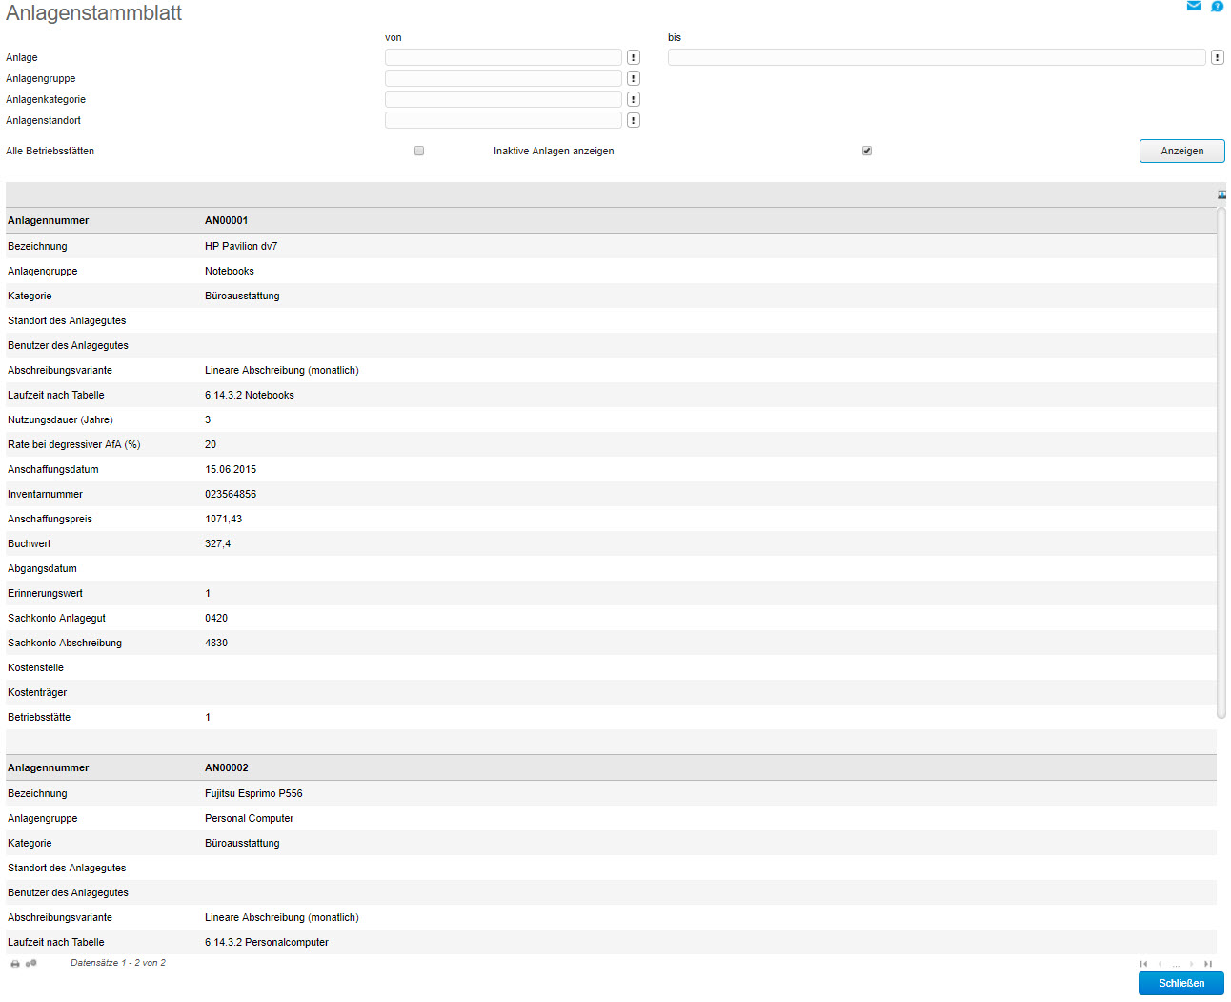This screenshot has height=1002, width=1231.
Task: Go to the last page of records
Action: point(1208,964)
